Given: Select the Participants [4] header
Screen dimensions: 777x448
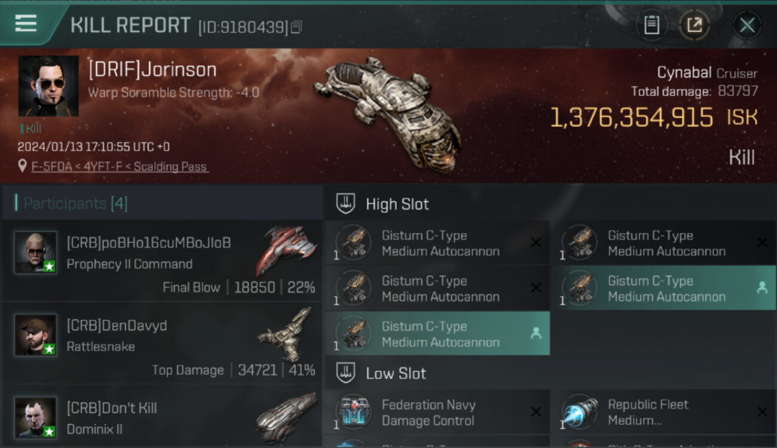Looking at the screenshot, I should 163,203.
